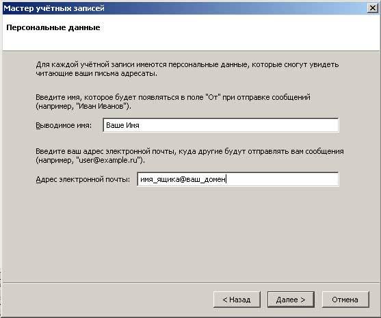Click the instruction starting "Введите имя, которое будет"
Viewport: 381px width, 318px height.
click(x=173, y=101)
